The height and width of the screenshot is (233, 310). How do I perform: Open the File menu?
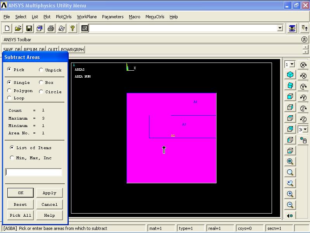[7, 17]
